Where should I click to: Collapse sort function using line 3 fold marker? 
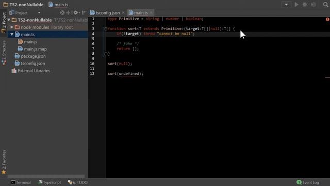[106, 28]
